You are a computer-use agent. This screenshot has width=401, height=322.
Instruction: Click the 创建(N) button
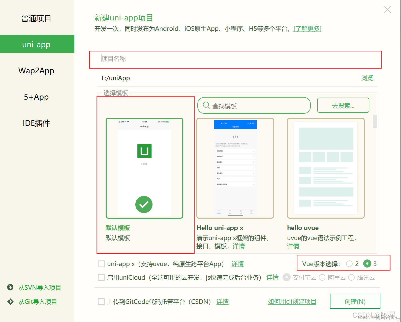point(355,301)
